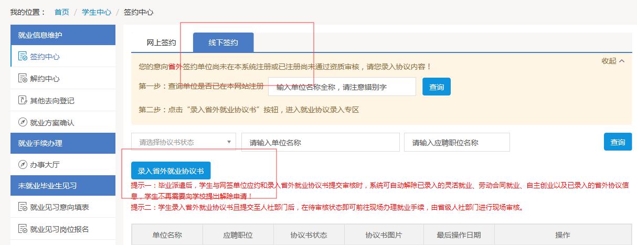Click the 学生中心 breadcrumb link
Viewport: 637px width, 245px height.
97,12
